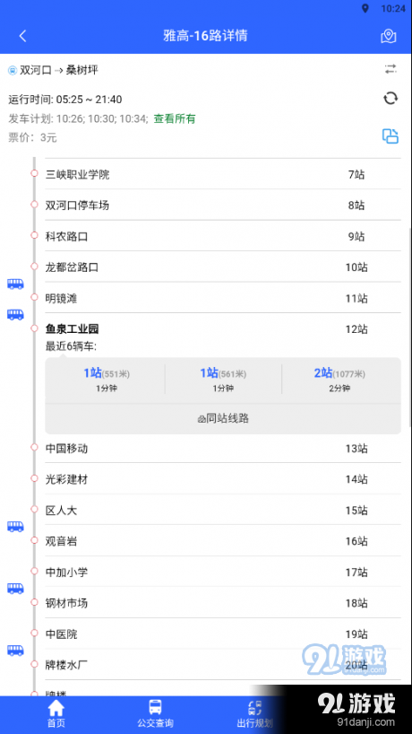Switch to 公交查询 tab
The width and height of the screenshot is (412, 734).
pyautogui.click(x=155, y=714)
